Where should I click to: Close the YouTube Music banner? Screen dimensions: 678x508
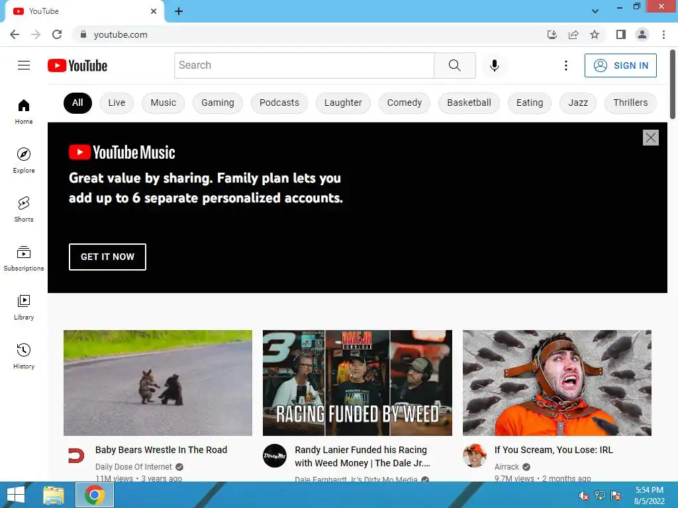point(650,138)
